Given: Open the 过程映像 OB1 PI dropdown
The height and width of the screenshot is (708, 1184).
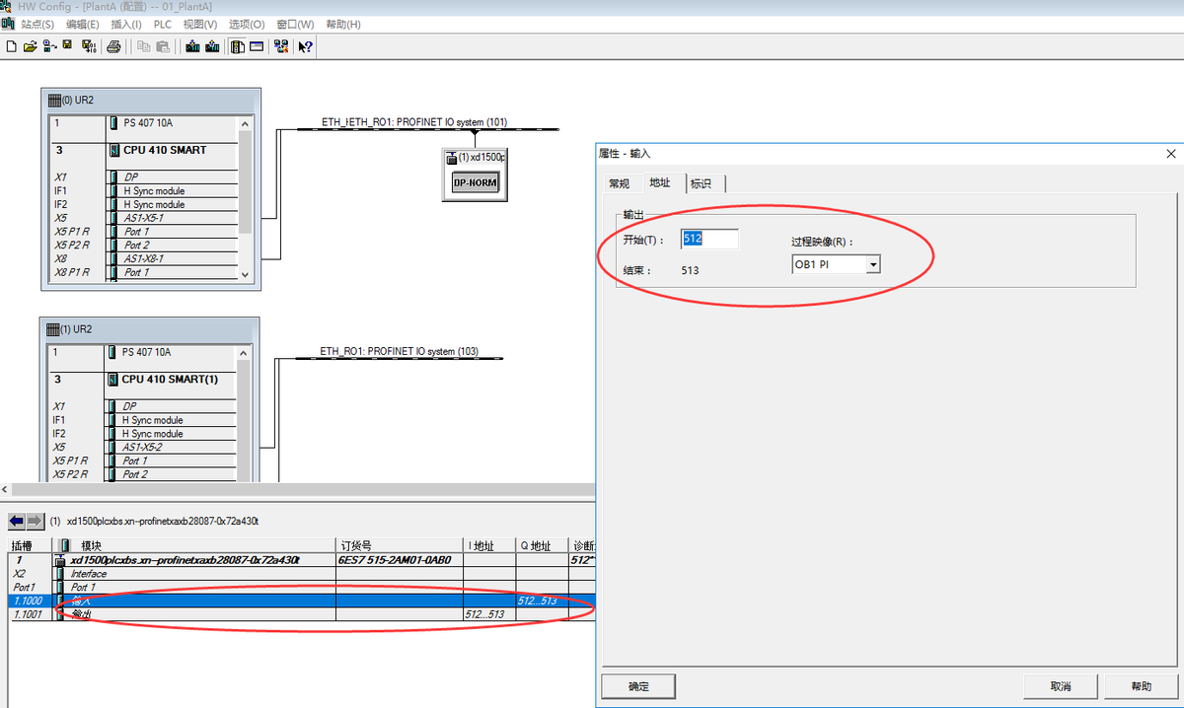Looking at the screenshot, I should coord(872,265).
